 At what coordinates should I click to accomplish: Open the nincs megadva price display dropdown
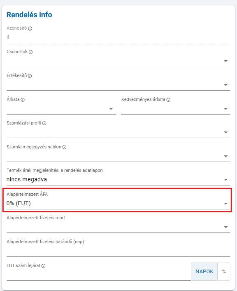click(x=118, y=180)
